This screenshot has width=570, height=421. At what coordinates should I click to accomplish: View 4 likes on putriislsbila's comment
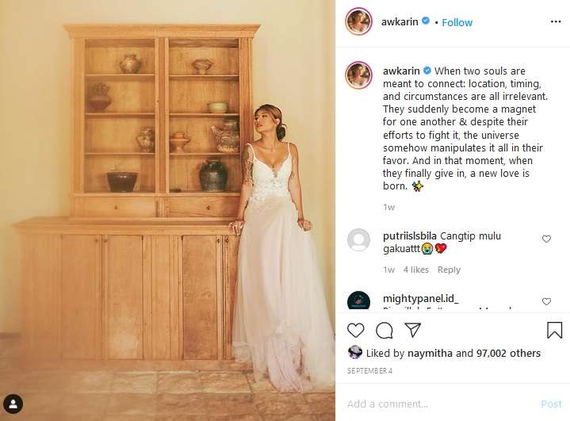(x=416, y=270)
